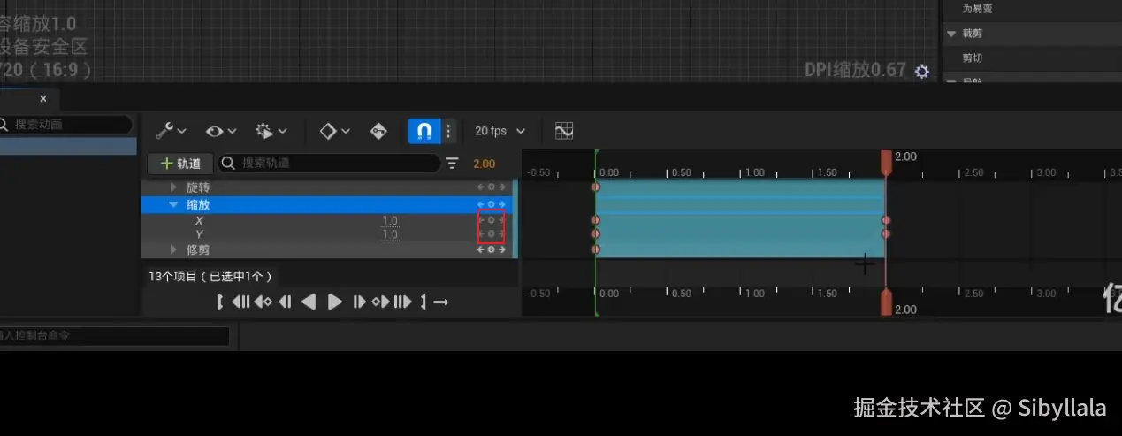
Task: Jump to the start of playback
Action: coord(241,302)
